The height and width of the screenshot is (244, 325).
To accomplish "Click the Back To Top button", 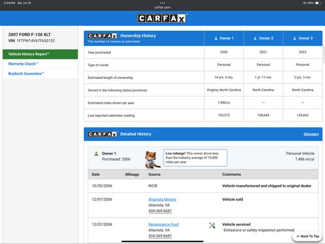I will tap(308, 236).
